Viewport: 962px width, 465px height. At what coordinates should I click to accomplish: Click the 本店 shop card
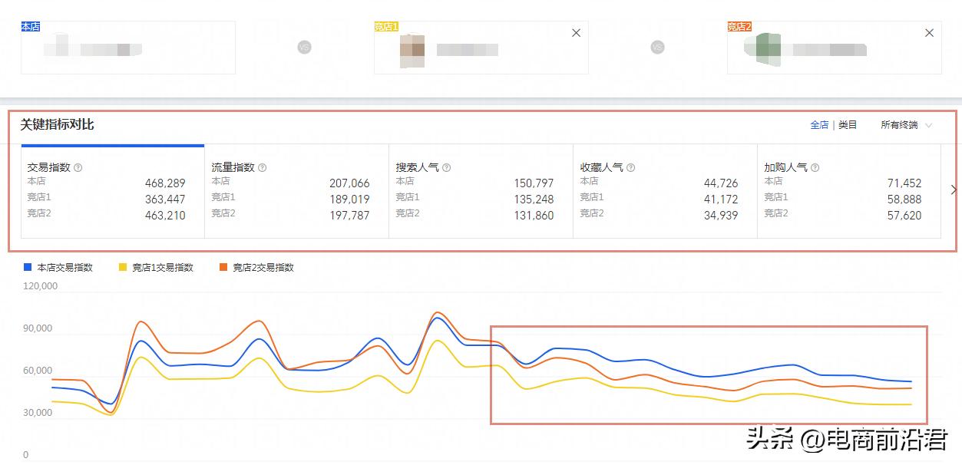point(127,48)
